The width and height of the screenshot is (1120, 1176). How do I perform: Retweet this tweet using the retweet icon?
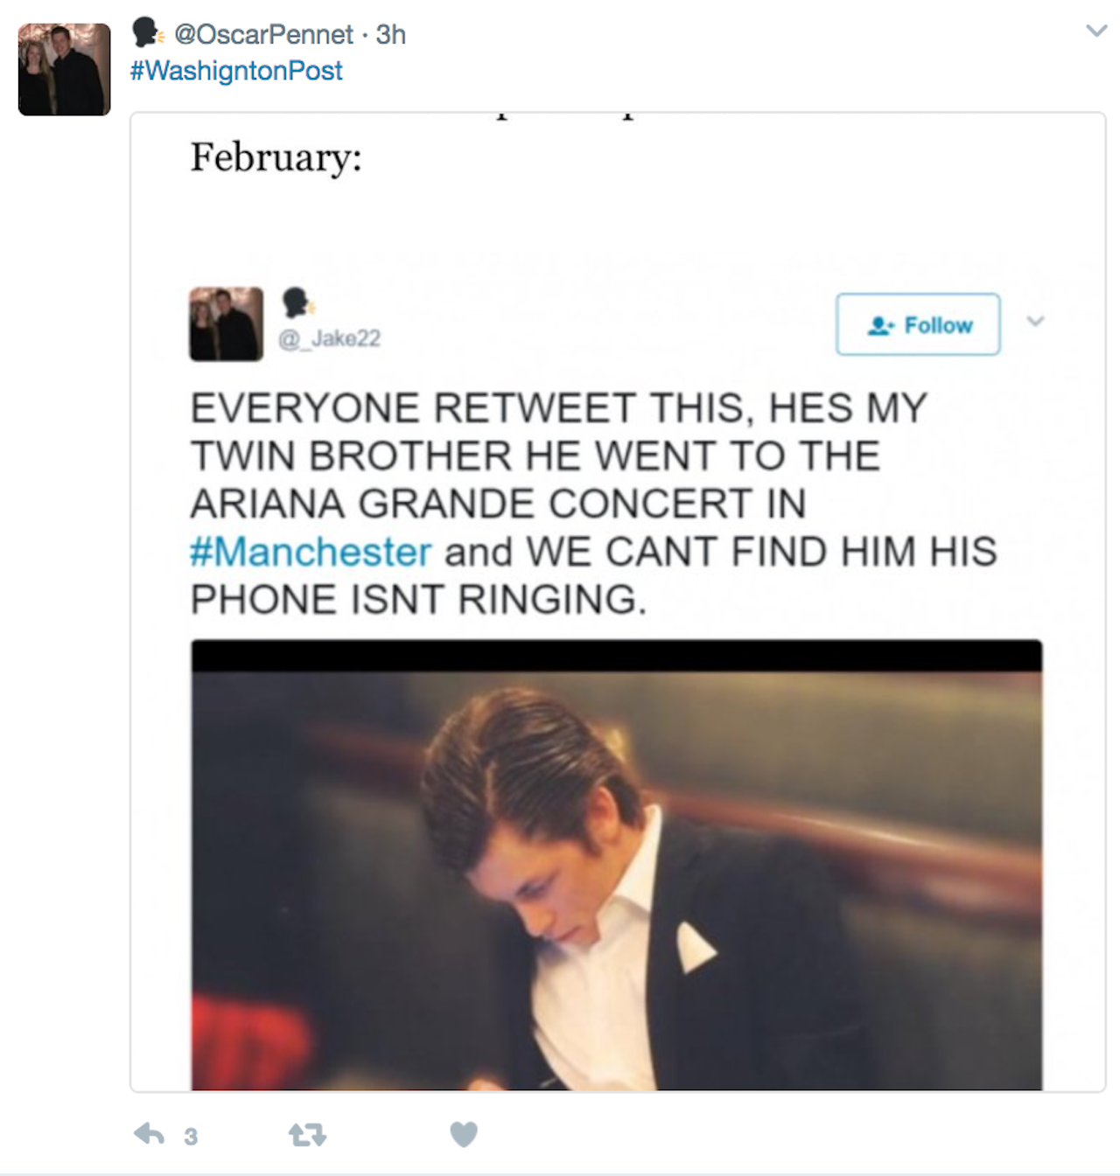[307, 1135]
